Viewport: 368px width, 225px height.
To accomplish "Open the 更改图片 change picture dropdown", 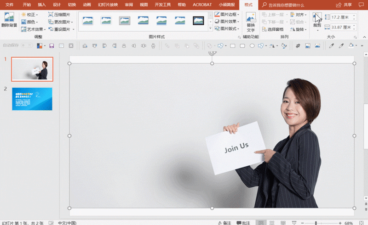I will pyautogui.click(x=61, y=22).
